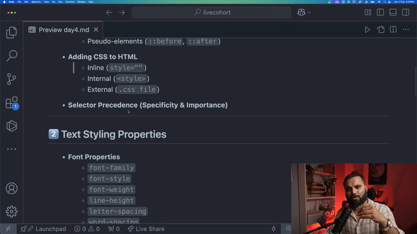The width and height of the screenshot is (417, 234).
Task: Split the editor with the layout icon
Action: click(393, 29)
